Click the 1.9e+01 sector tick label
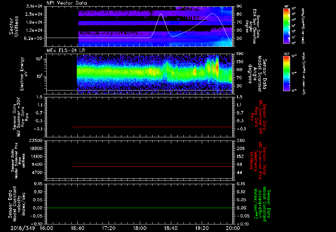 [34, 22]
